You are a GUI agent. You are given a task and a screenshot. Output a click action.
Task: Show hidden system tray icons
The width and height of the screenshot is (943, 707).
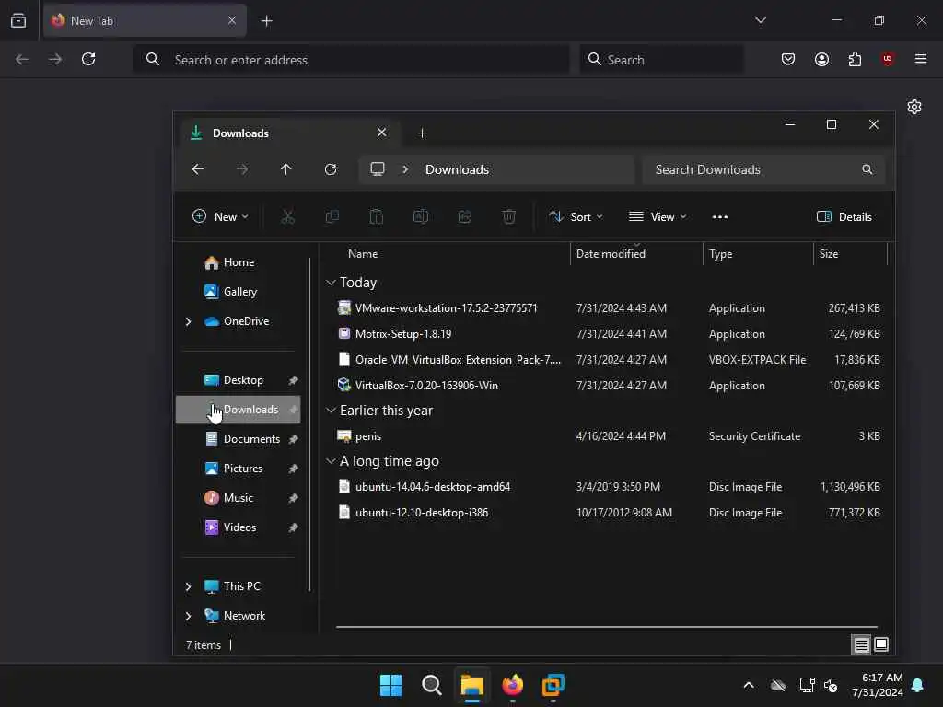(x=749, y=685)
